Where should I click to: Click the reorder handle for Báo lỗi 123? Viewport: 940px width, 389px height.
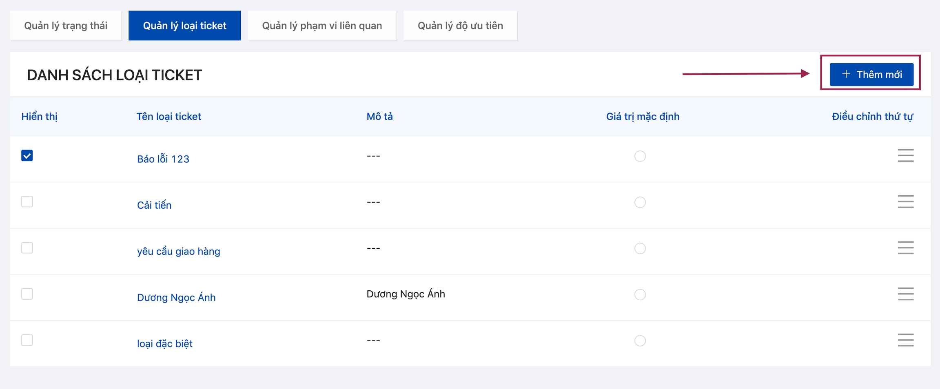905,156
